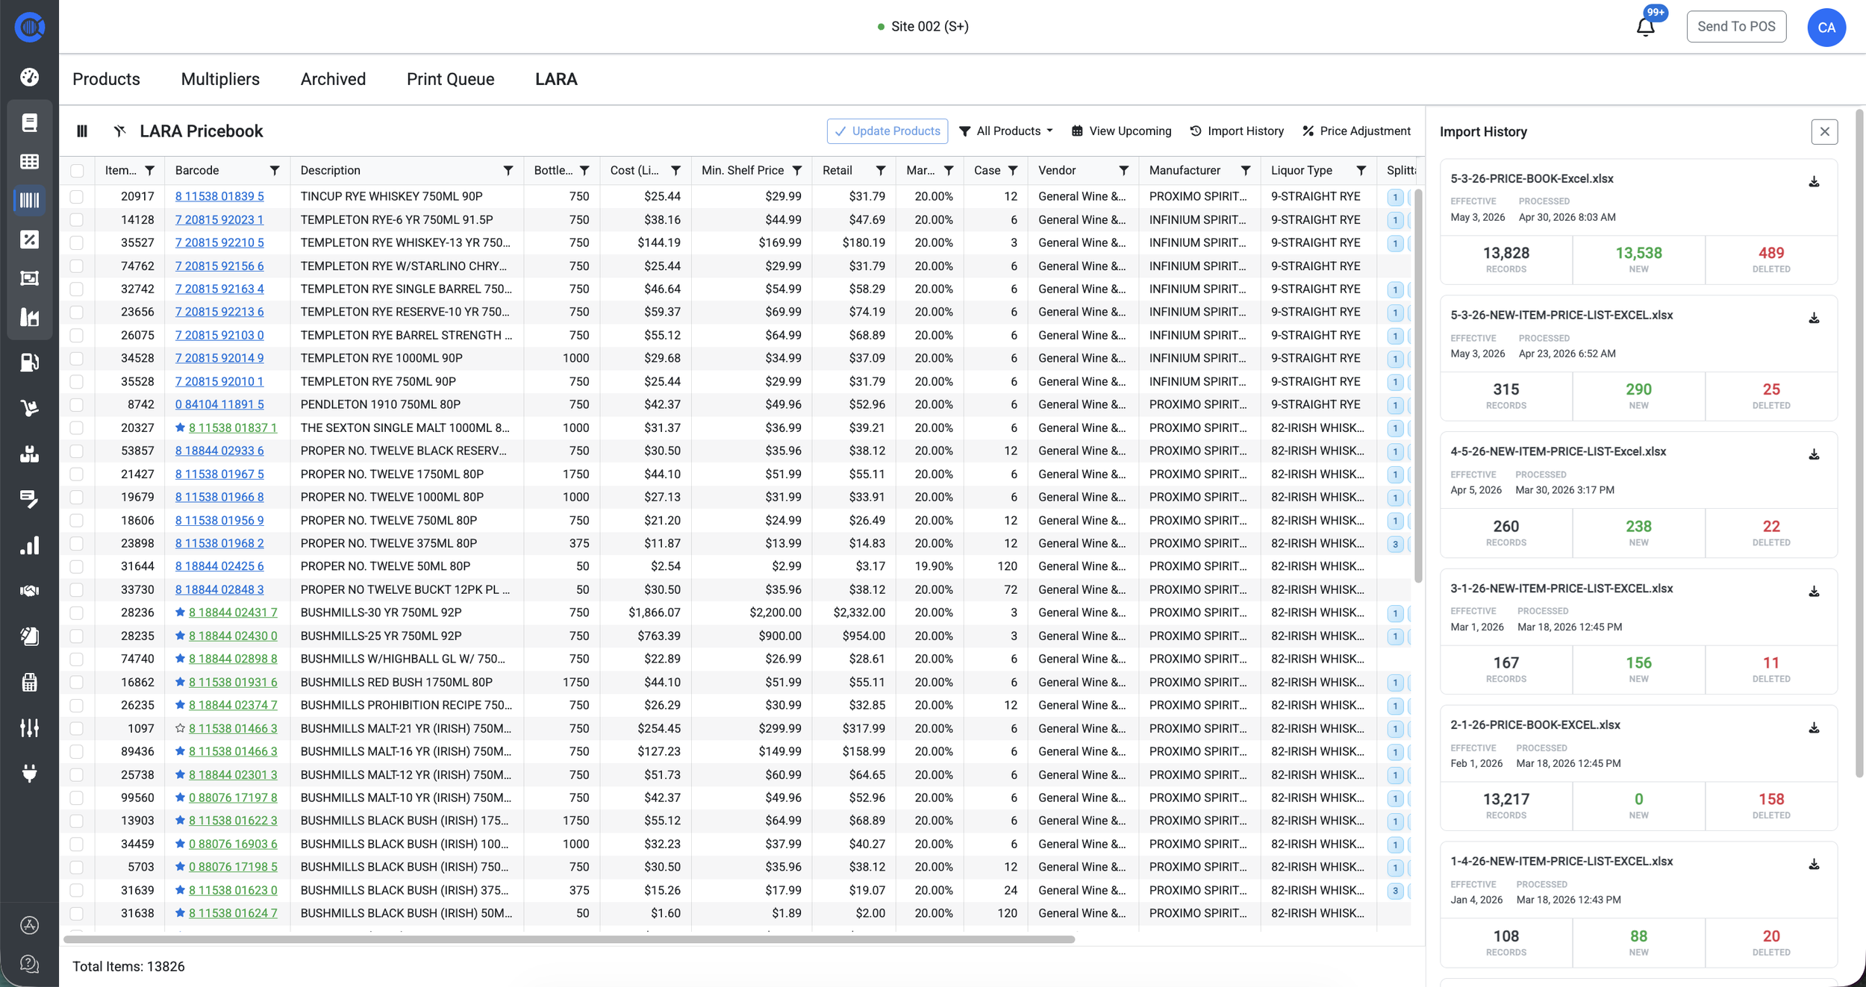Select checkbox for PENDLETON 1910 750ML 80P
Screen dimensions: 1866x987
coord(77,404)
